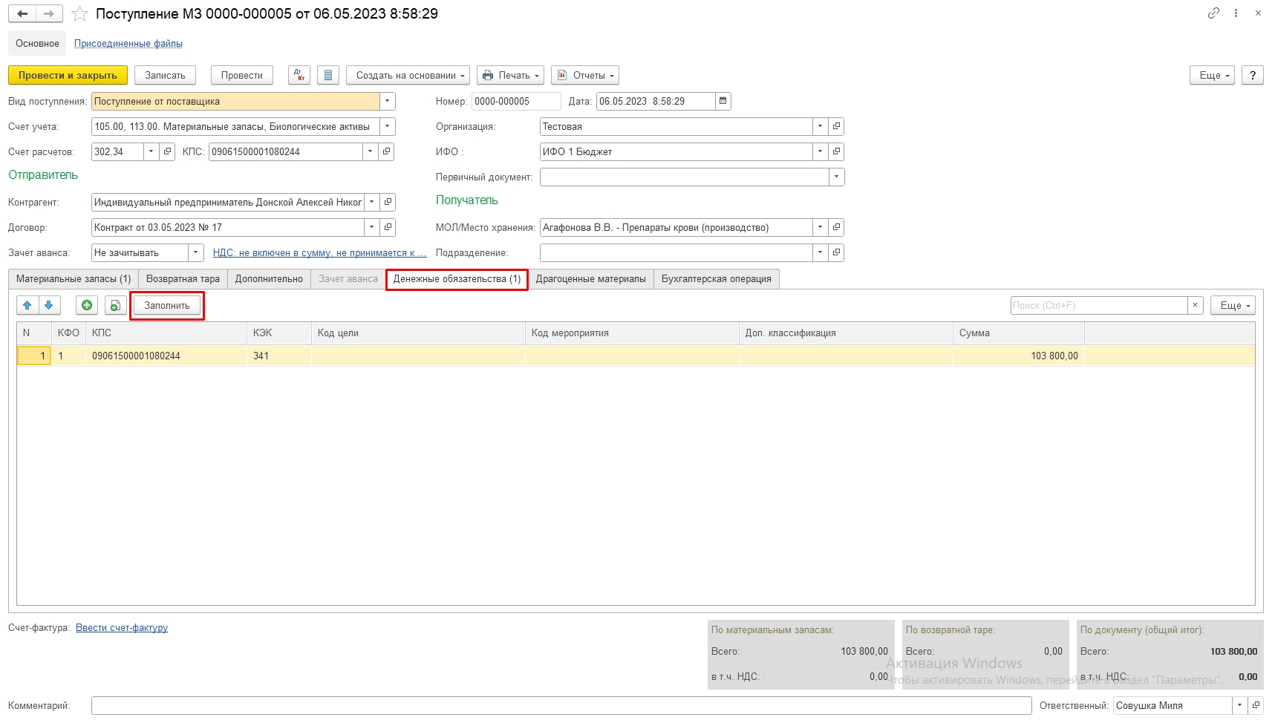Open the Создать на основании menu
1275x723 pixels.
click(408, 75)
